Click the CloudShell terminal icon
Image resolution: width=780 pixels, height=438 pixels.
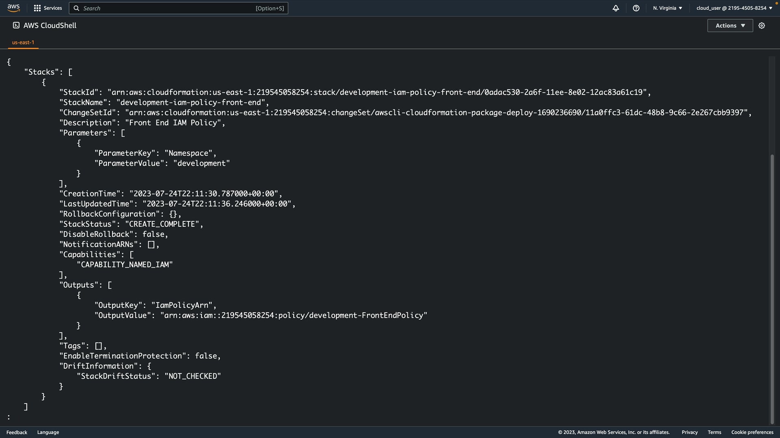[x=16, y=25]
